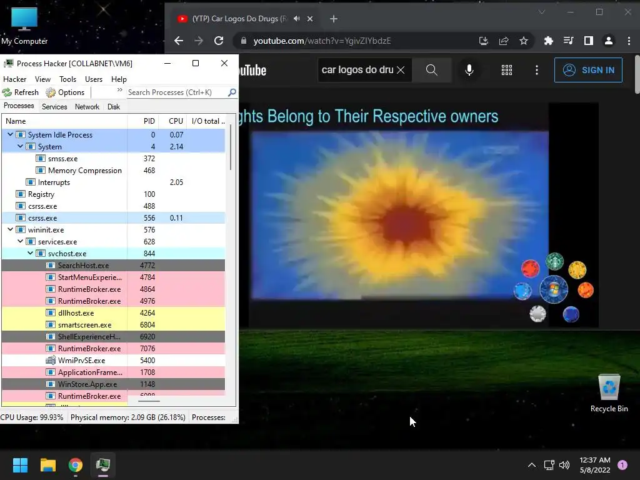Sort by the Name column header

(64, 121)
